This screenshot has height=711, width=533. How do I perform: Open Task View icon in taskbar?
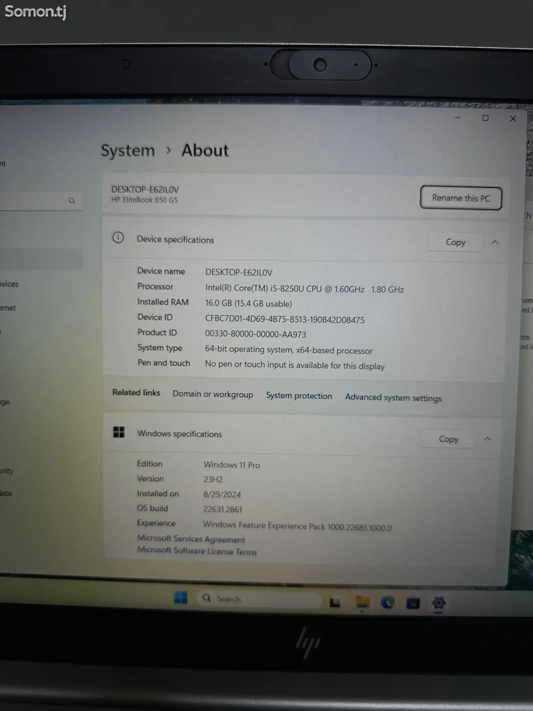pos(335,602)
